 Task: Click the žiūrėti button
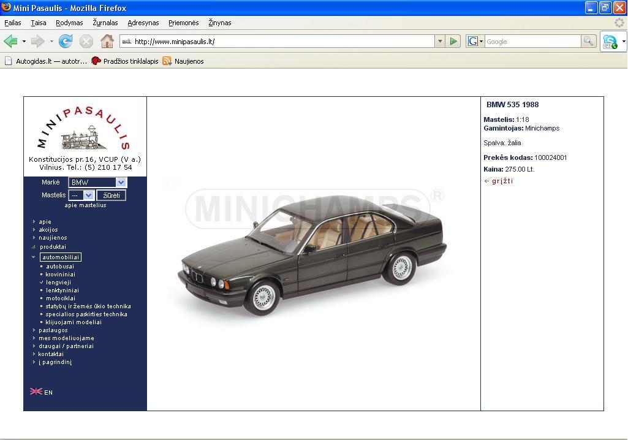112,195
